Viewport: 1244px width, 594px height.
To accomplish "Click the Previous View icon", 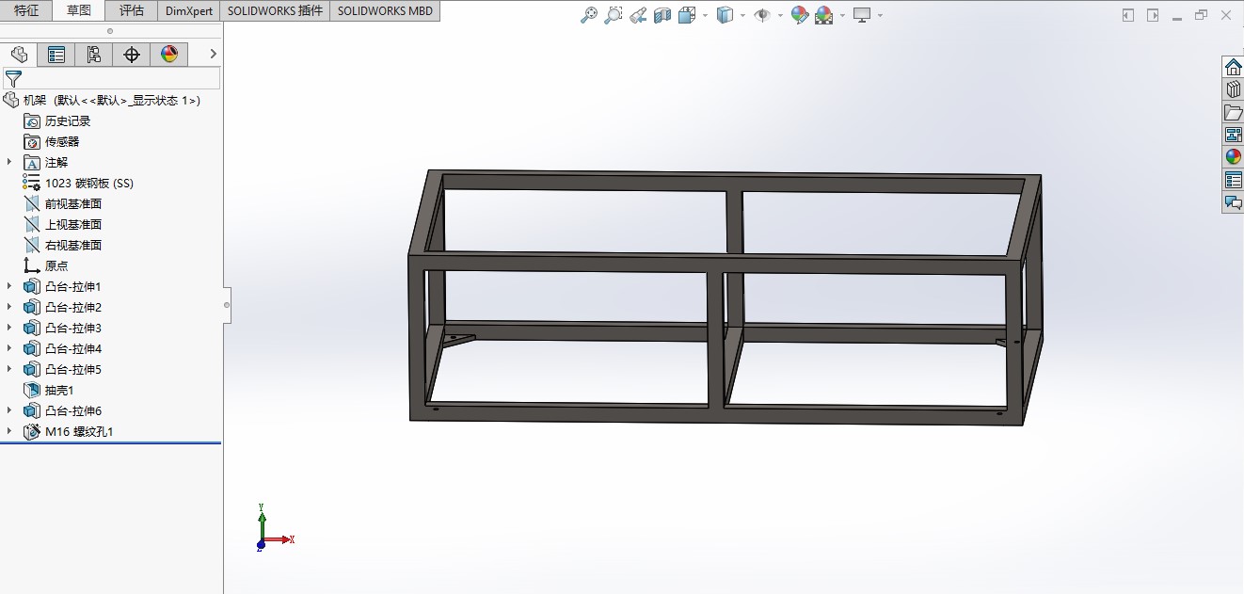I will click(638, 15).
